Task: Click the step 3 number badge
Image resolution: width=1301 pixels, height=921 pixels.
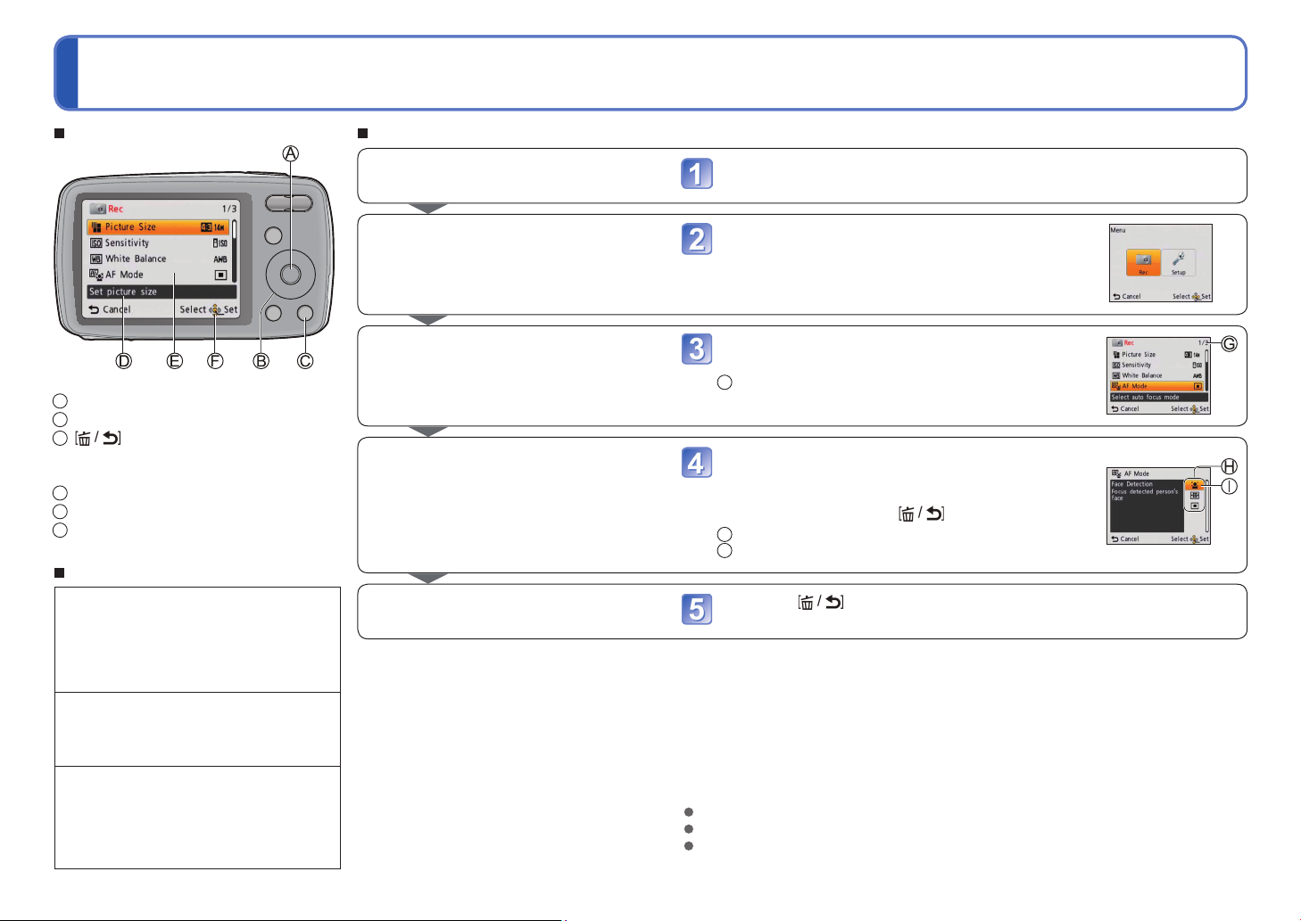Action: pyautogui.click(x=697, y=349)
